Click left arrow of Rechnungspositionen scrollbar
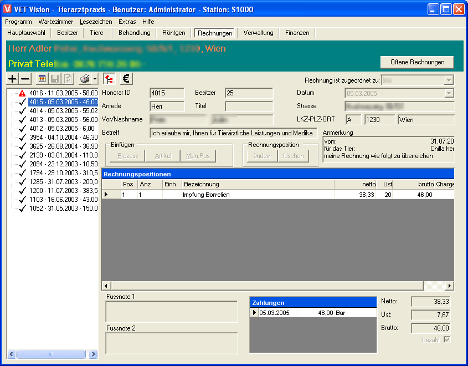This screenshot has width=468, height=366. tap(106, 286)
